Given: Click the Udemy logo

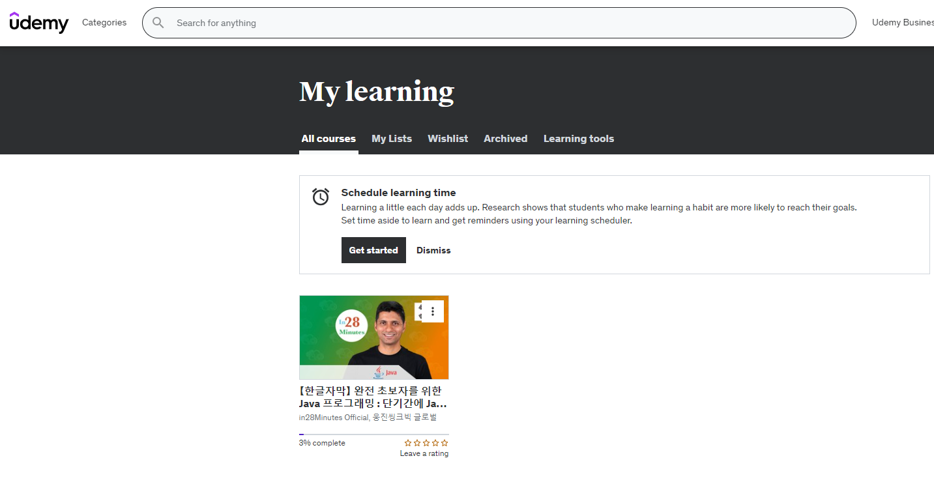Looking at the screenshot, I should 39,23.
